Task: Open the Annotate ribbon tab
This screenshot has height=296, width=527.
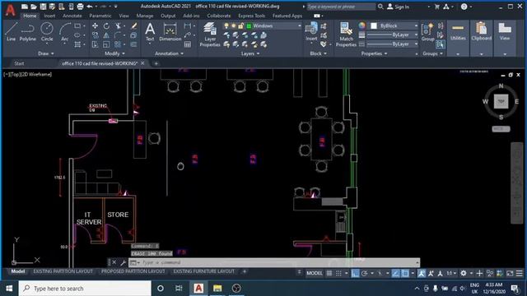Action: [x=72, y=16]
